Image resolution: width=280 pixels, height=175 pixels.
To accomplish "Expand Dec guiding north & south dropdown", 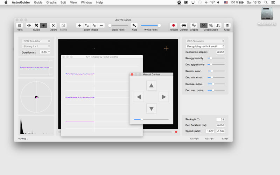I will [205, 46].
